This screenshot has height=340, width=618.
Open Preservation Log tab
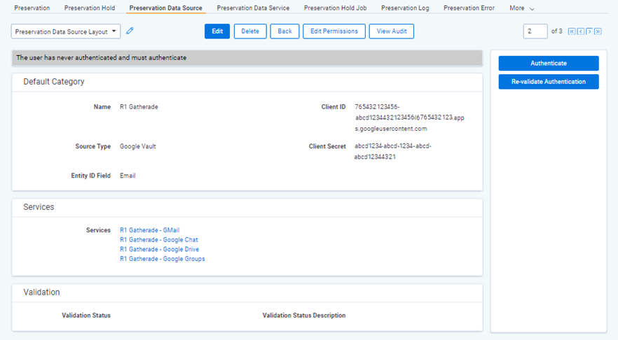405,8
